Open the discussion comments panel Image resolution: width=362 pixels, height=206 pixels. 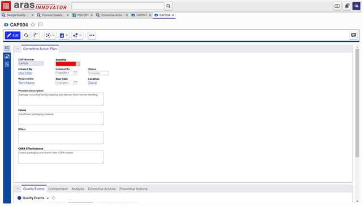pyautogui.click(x=354, y=35)
